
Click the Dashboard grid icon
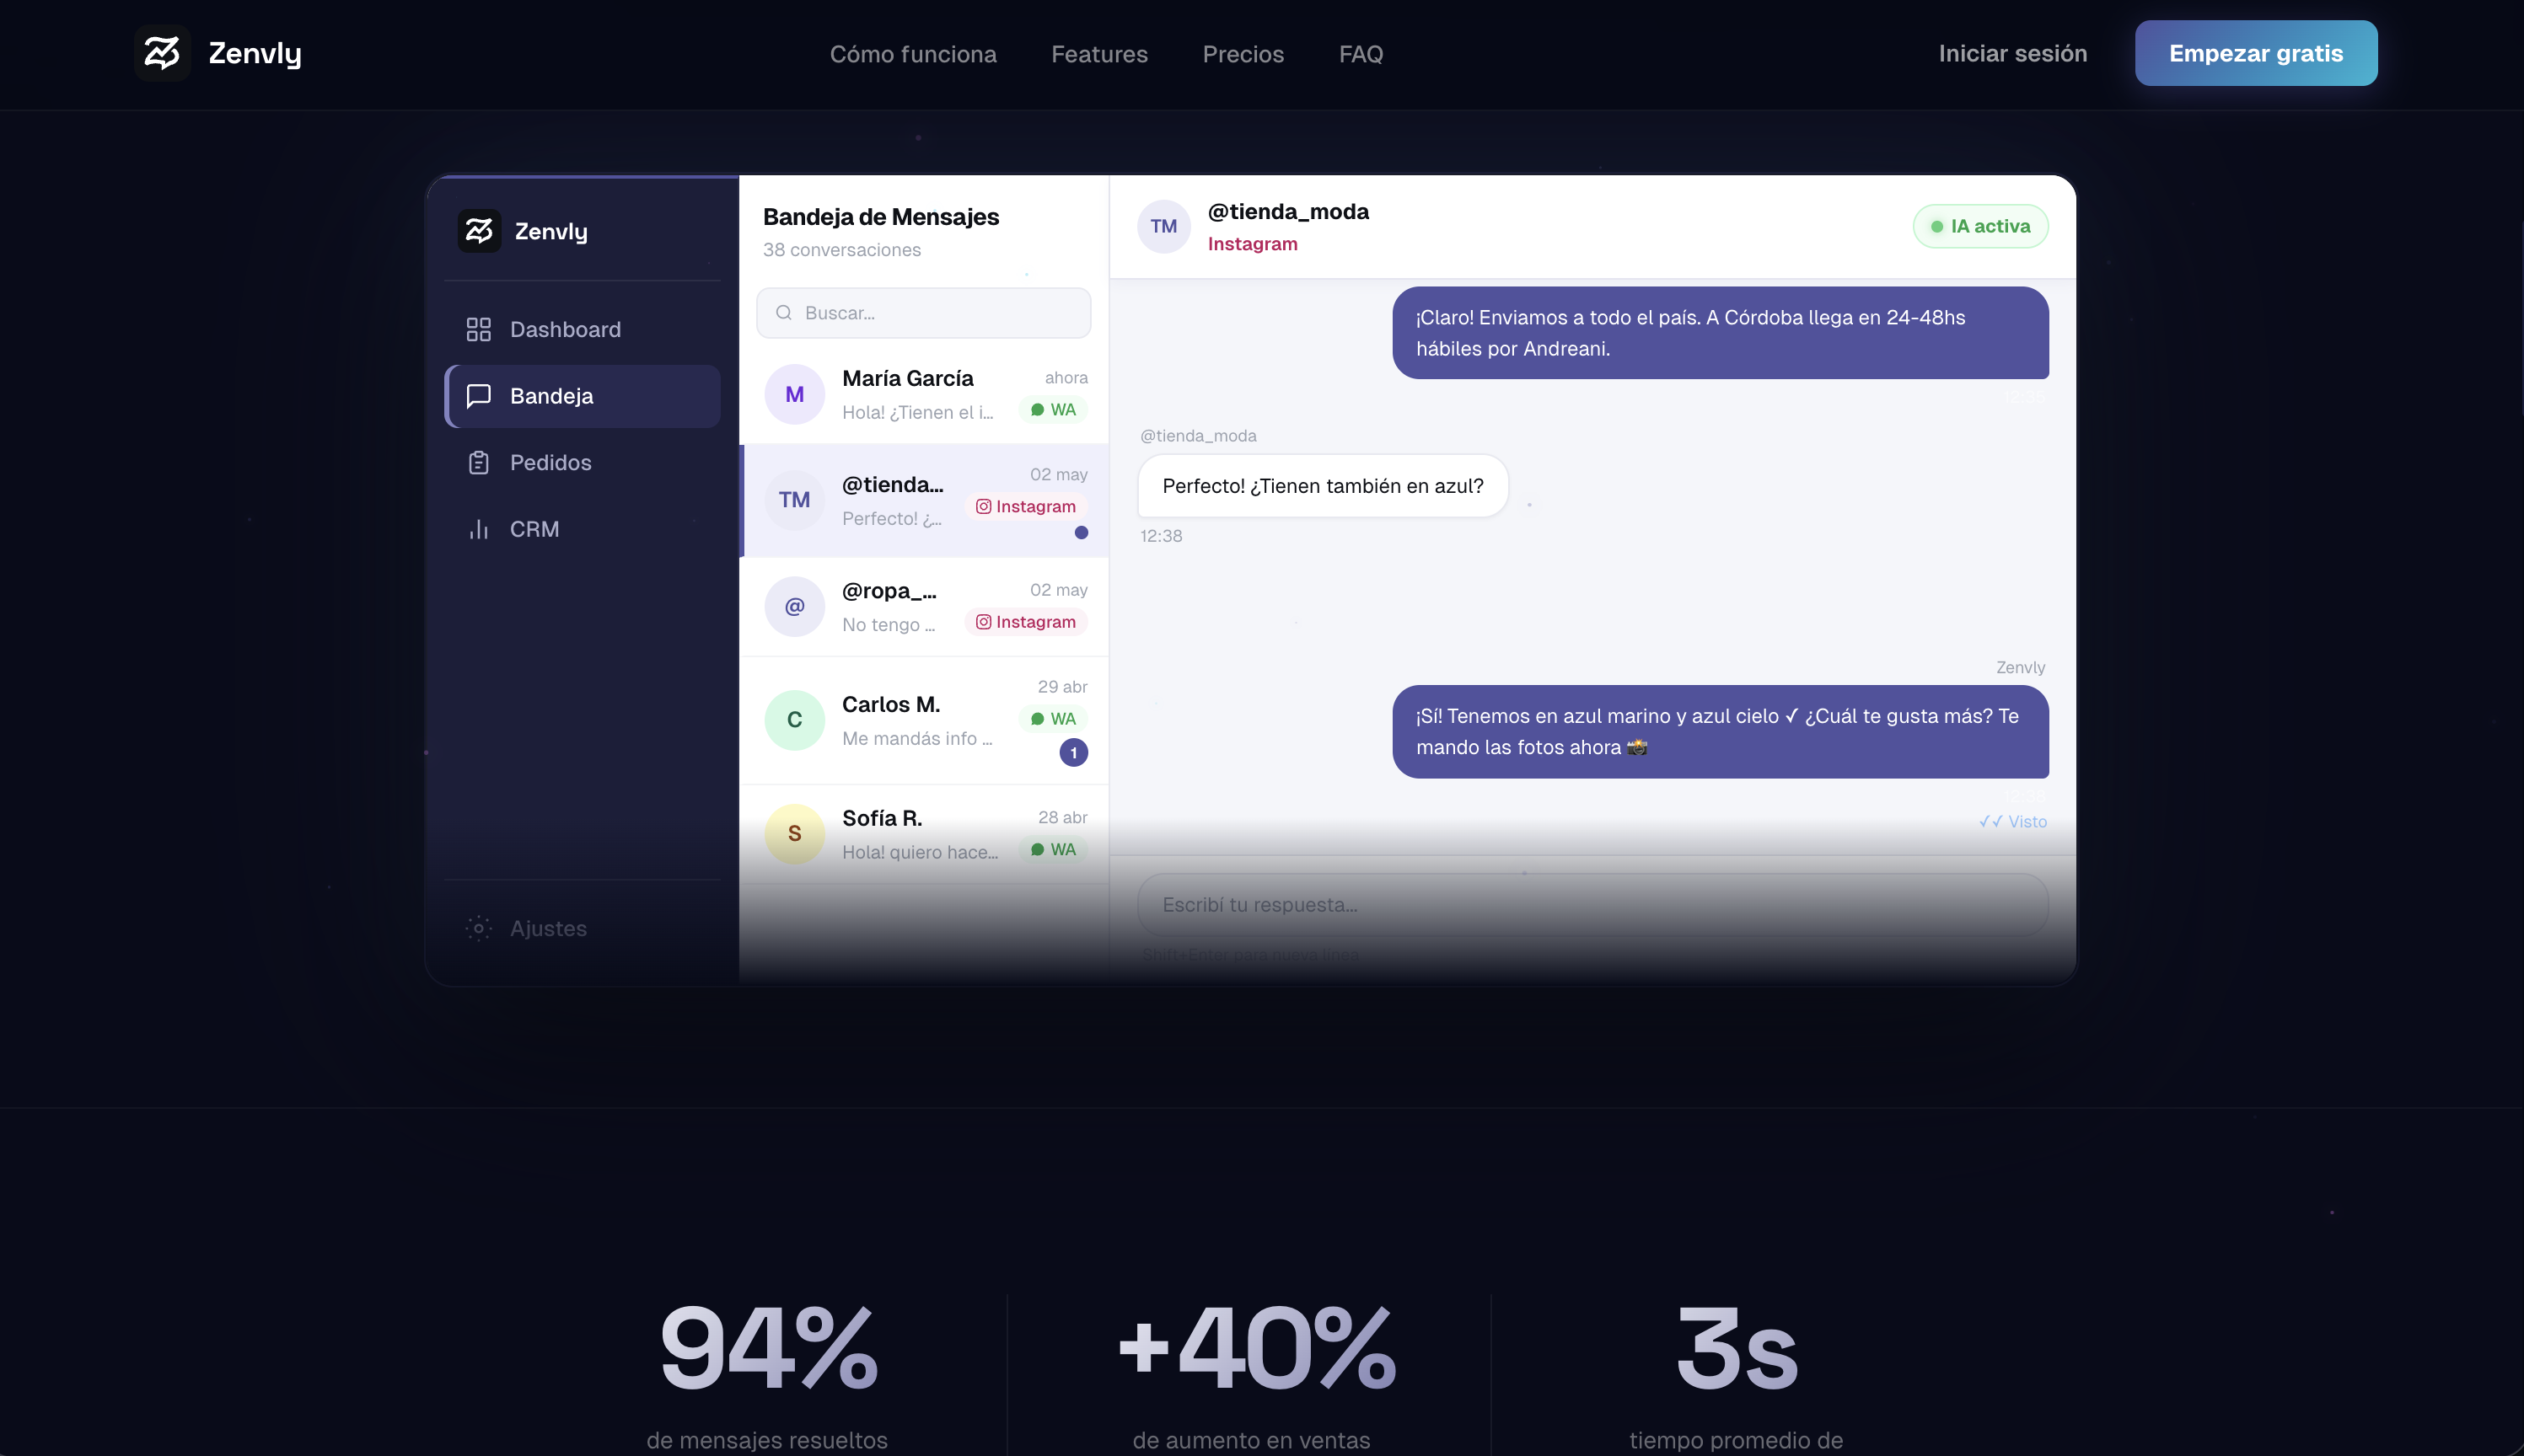pos(478,329)
